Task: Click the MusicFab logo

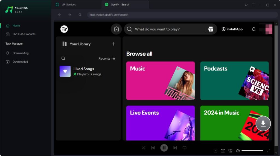Action: 16,10
